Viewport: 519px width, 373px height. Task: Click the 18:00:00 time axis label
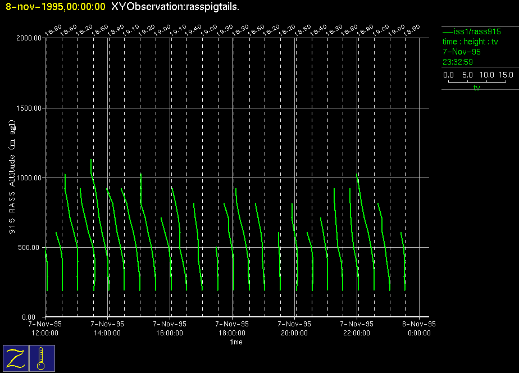coord(233,333)
